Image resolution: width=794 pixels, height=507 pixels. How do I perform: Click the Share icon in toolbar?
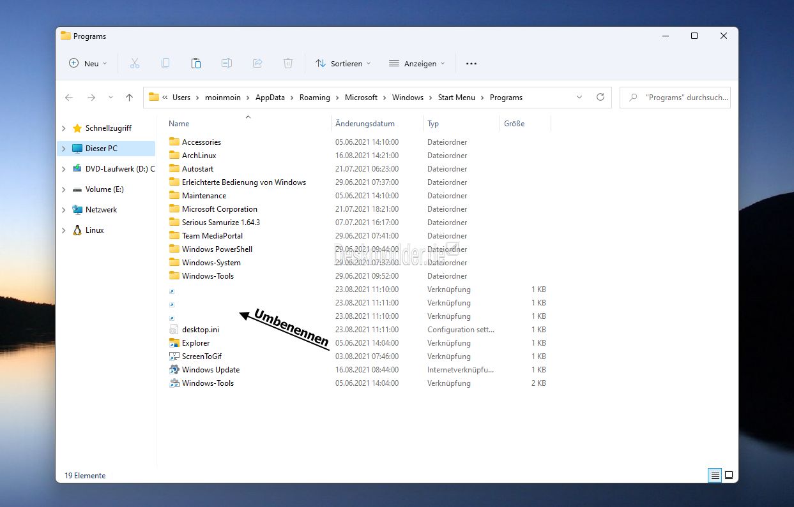point(257,63)
